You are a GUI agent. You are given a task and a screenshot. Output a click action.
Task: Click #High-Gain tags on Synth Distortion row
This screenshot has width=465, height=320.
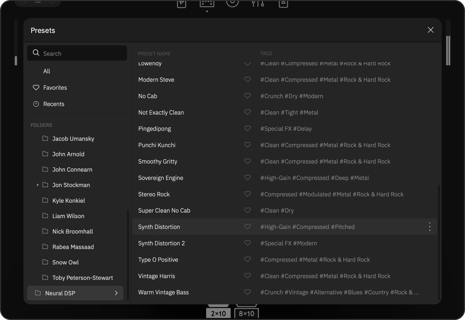[275, 227]
